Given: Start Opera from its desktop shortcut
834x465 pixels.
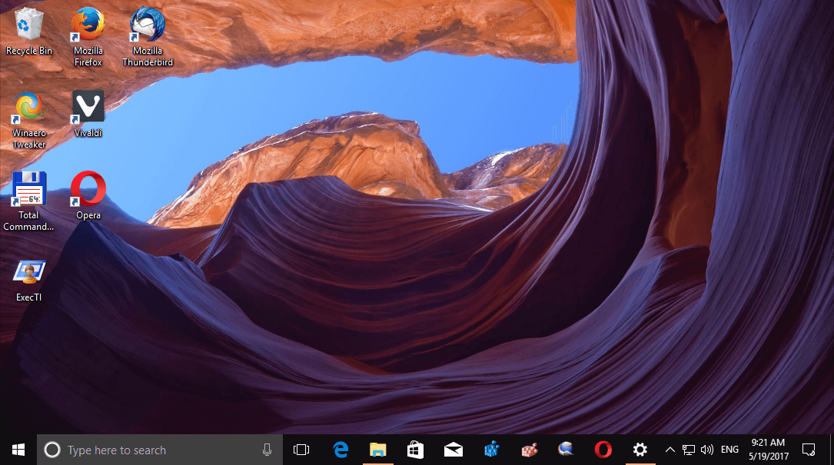Looking at the screenshot, I should [87, 188].
